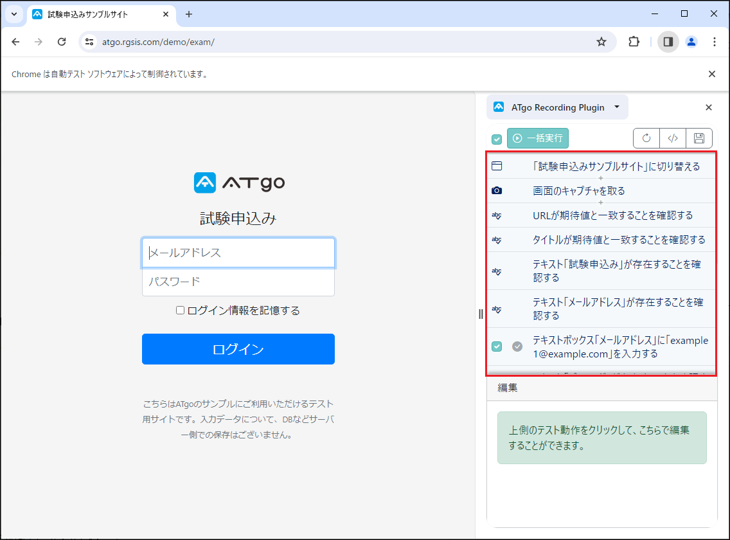Click inside the メールアドレス text field
Image resolution: width=730 pixels, height=540 pixels.
coord(238,253)
